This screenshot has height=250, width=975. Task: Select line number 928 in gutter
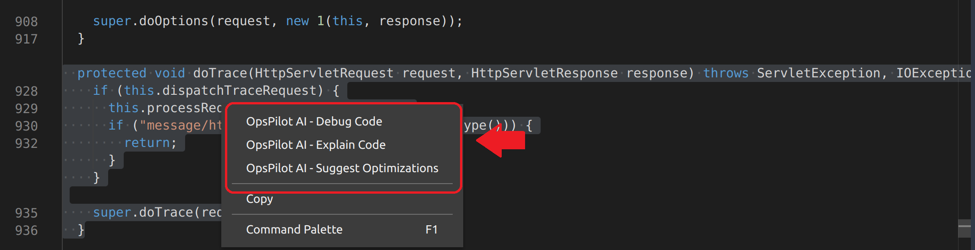(26, 91)
